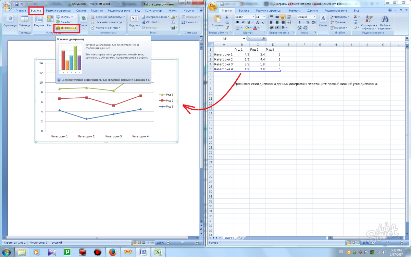Open Word's Разметка страницы tab
This screenshot has width=411, height=257.
[x=58, y=11]
